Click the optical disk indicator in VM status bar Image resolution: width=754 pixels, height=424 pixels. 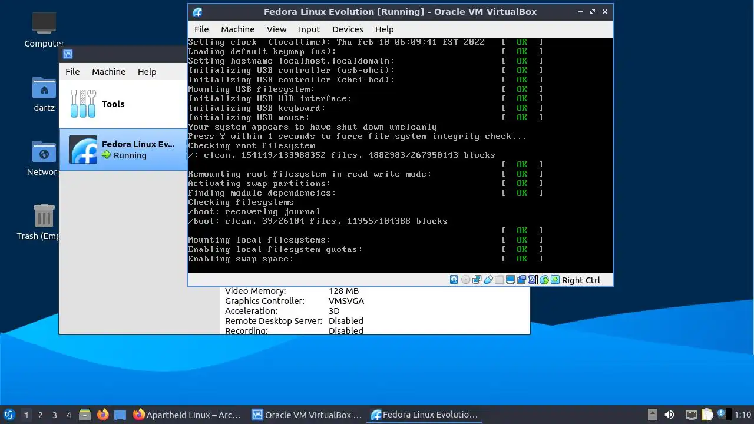click(x=465, y=280)
